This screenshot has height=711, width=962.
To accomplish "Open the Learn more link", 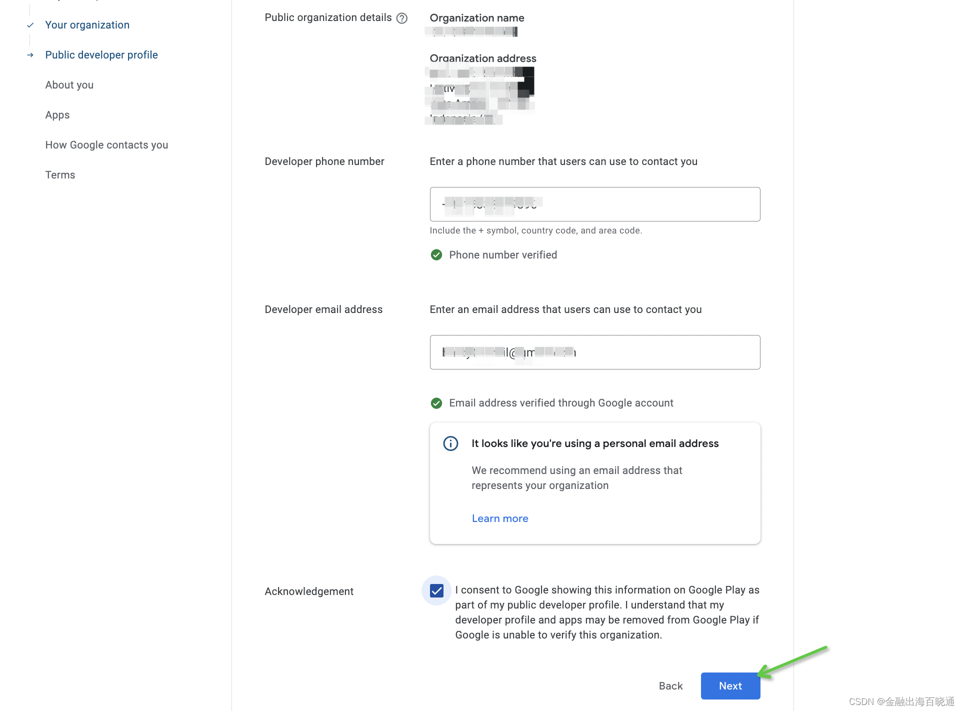I will (499, 518).
